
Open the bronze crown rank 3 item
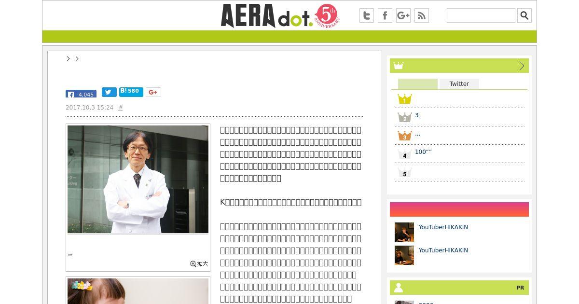(404, 136)
